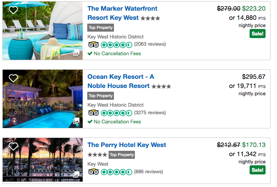Open photo gallery icon on Ocean Key image
The width and height of the screenshot is (277, 187).
tap(77, 121)
